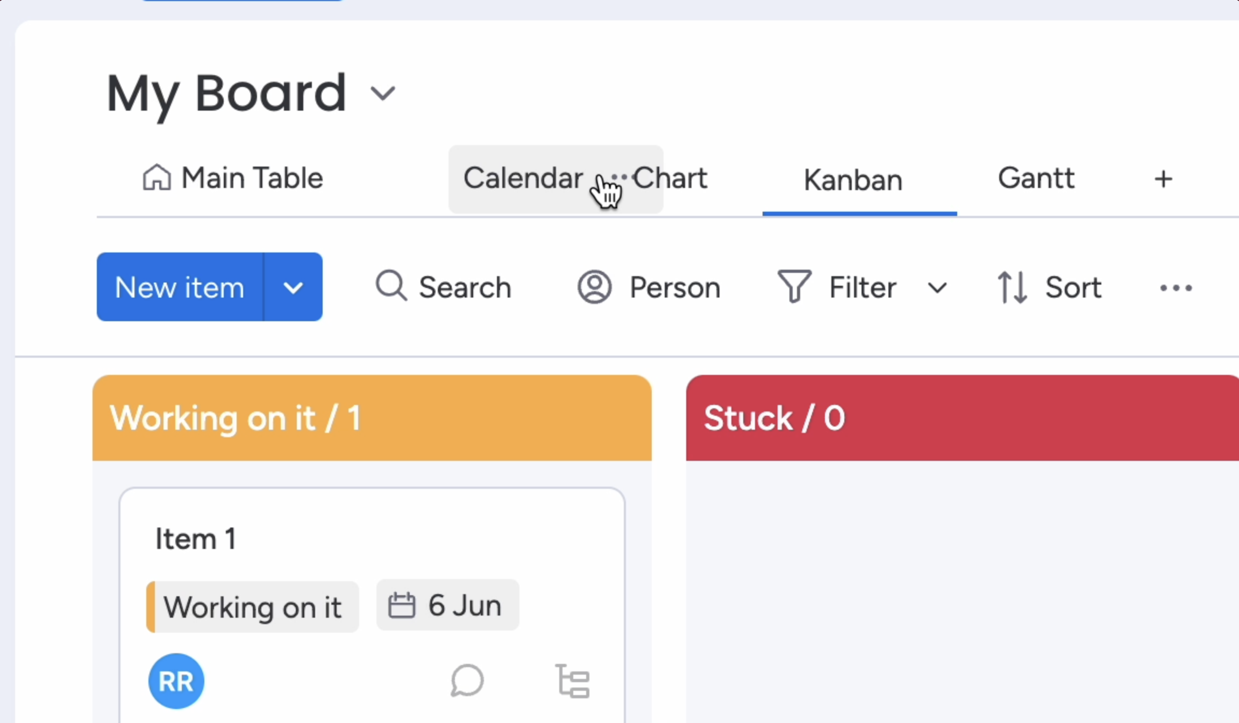Filter items by Person
The image size is (1239, 723).
click(x=649, y=287)
